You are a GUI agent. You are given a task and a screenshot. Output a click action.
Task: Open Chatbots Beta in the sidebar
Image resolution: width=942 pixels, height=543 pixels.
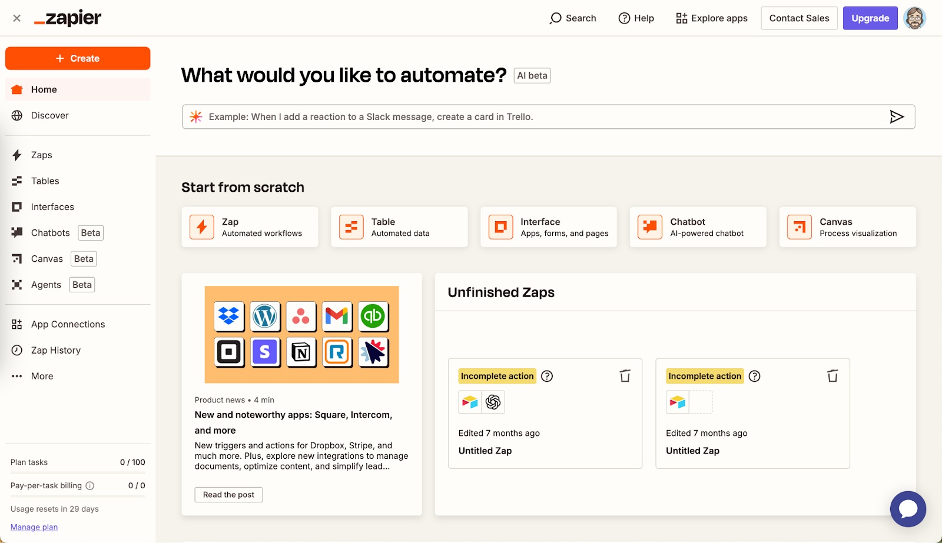78,233
